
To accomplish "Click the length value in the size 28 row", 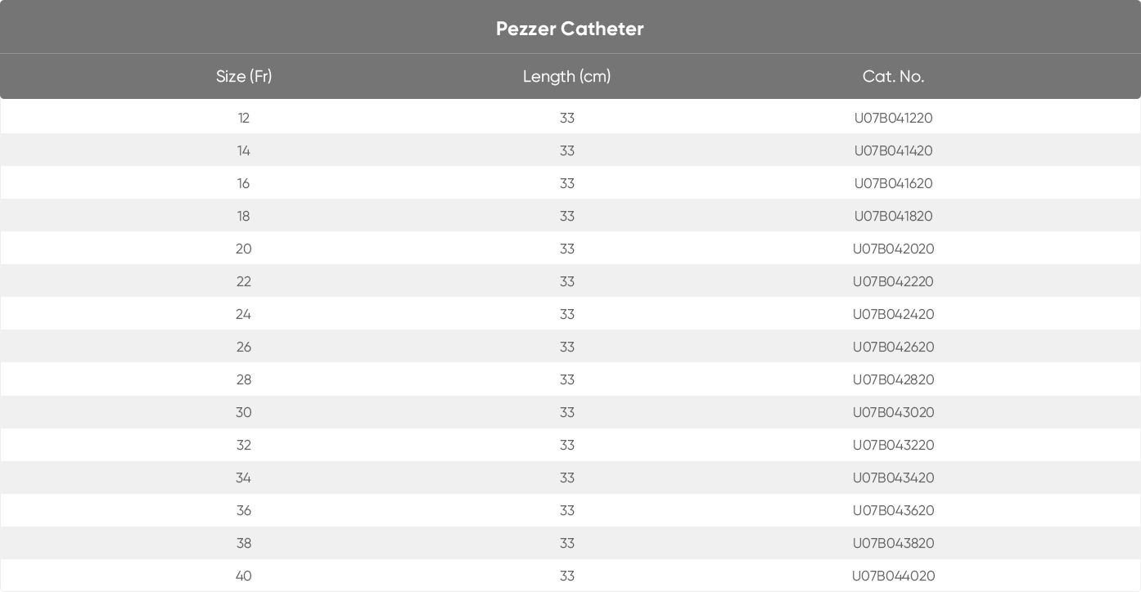I will (x=567, y=379).
